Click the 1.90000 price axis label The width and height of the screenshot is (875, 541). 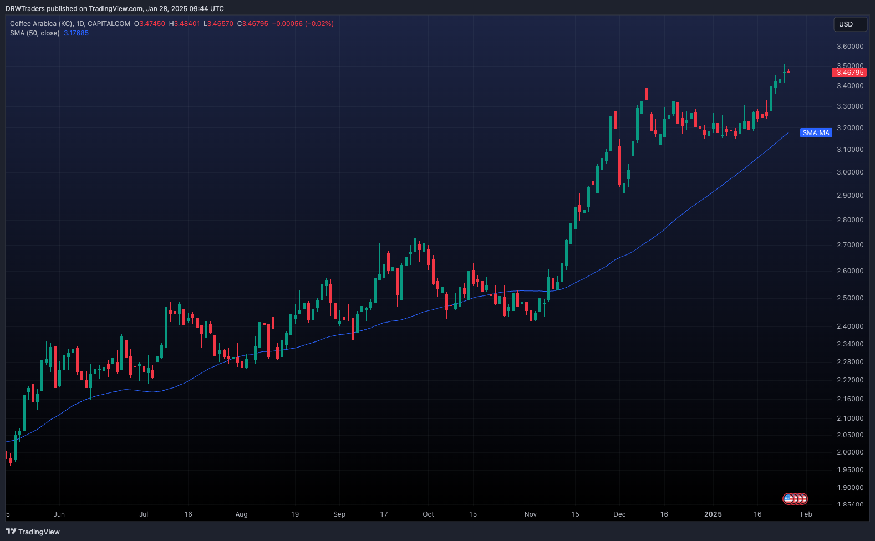pyautogui.click(x=850, y=488)
